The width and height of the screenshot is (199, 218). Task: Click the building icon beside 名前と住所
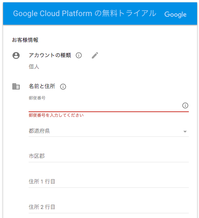[x=16, y=87]
